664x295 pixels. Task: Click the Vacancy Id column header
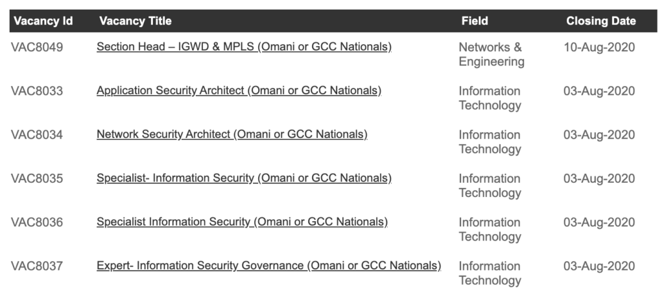point(43,21)
